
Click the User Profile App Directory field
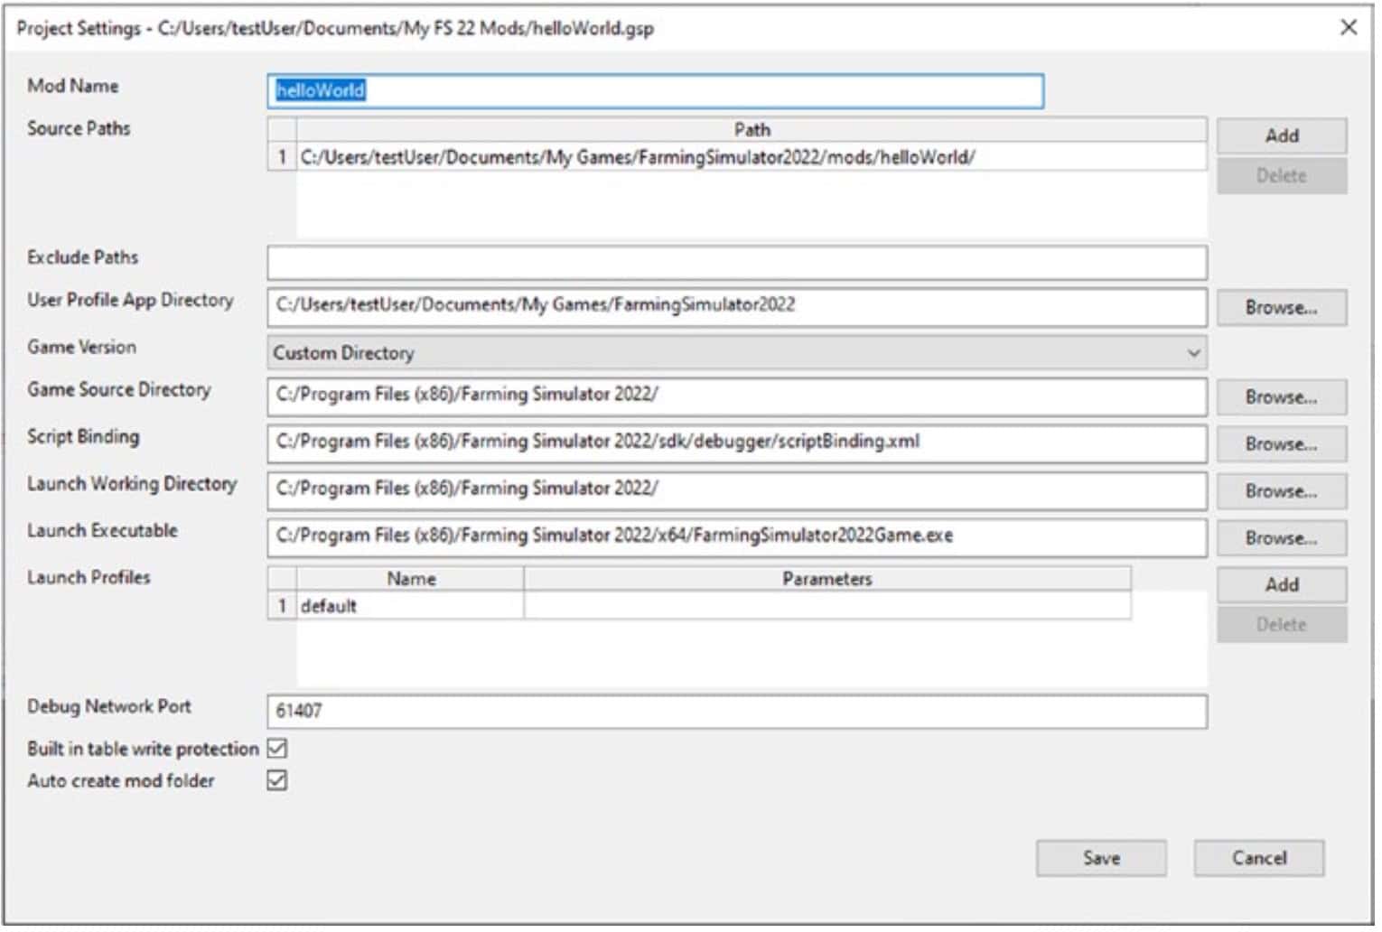click(737, 306)
